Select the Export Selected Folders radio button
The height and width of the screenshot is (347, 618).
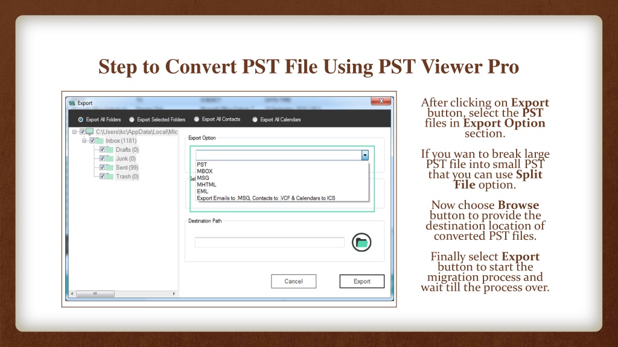click(x=132, y=120)
